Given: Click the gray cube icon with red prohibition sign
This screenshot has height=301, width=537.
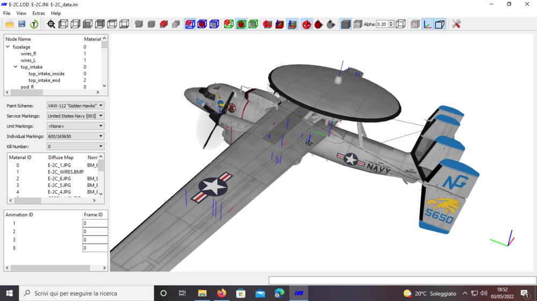Looking at the screenshot, I should pos(164,24).
